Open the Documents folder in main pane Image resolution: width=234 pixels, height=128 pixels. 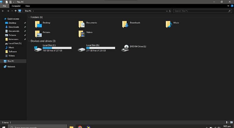click(x=82, y=24)
